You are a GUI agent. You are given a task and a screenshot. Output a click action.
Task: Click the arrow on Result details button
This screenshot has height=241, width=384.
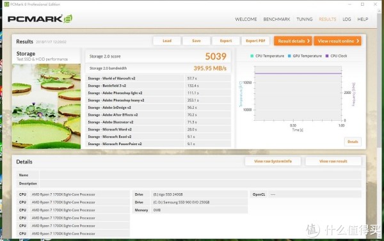coord(308,41)
